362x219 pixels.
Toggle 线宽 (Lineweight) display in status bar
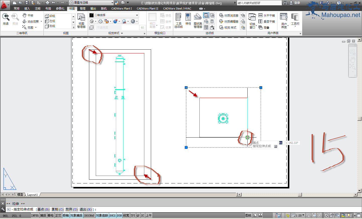(x=126, y=215)
